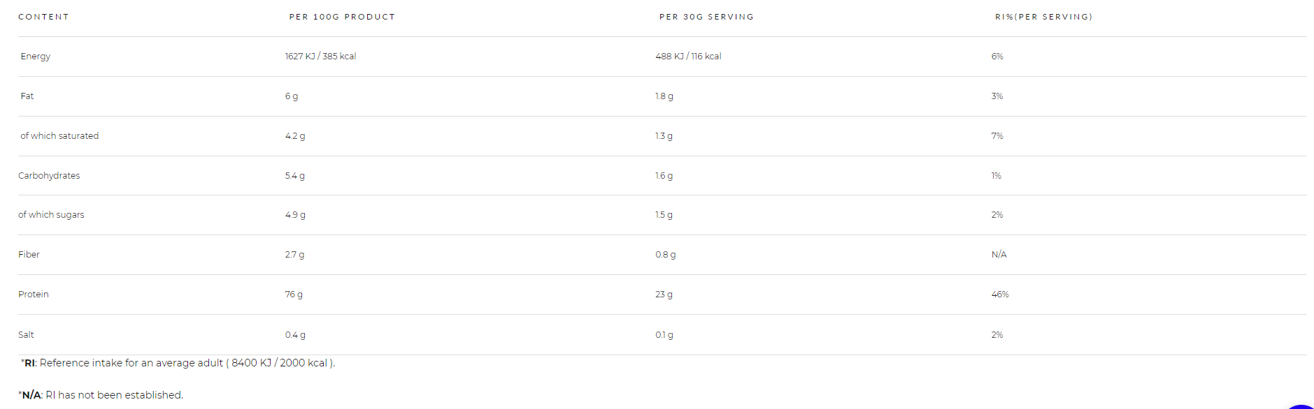The height and width of the screenshot is (409, 1314).
Task: Click the N/A value in Fiber row
Action: 999,255
